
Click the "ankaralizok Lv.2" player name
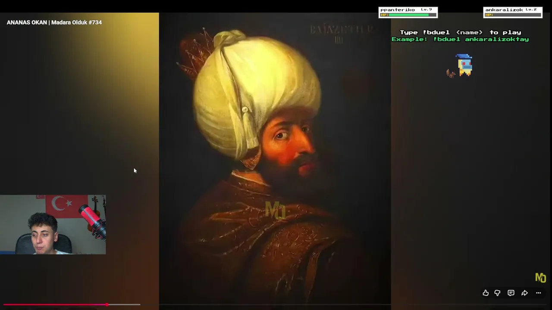click(511, 9)
